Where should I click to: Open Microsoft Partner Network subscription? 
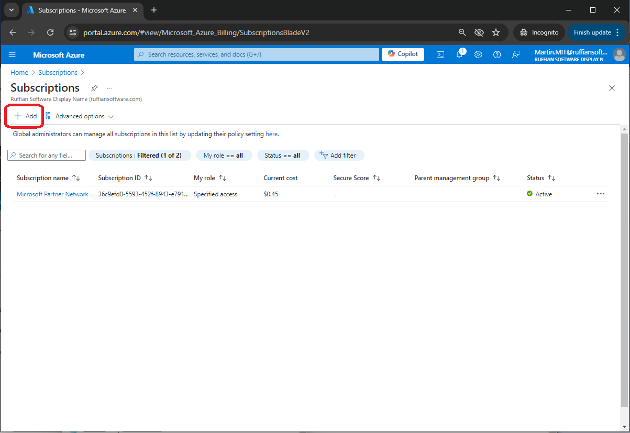(52, 194)
